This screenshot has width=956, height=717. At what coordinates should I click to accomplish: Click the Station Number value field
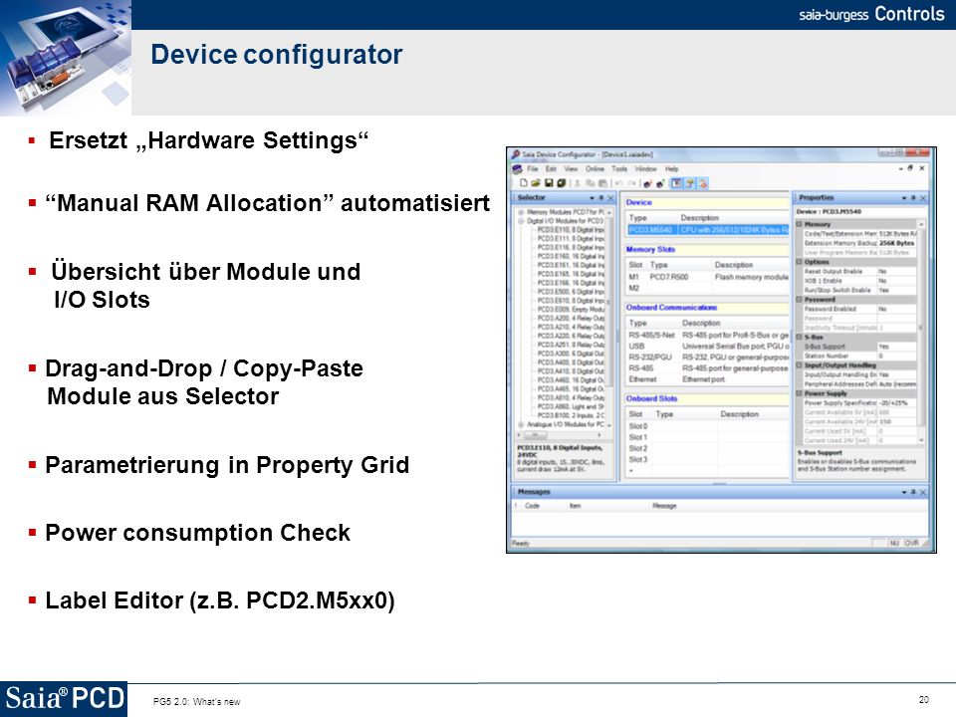coord(897,356)
